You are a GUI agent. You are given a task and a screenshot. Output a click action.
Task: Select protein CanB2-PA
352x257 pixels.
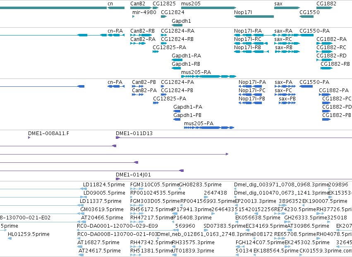tap(144, 90)
